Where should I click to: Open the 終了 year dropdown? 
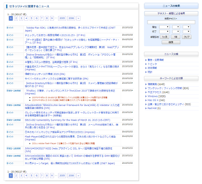point(164,31)
